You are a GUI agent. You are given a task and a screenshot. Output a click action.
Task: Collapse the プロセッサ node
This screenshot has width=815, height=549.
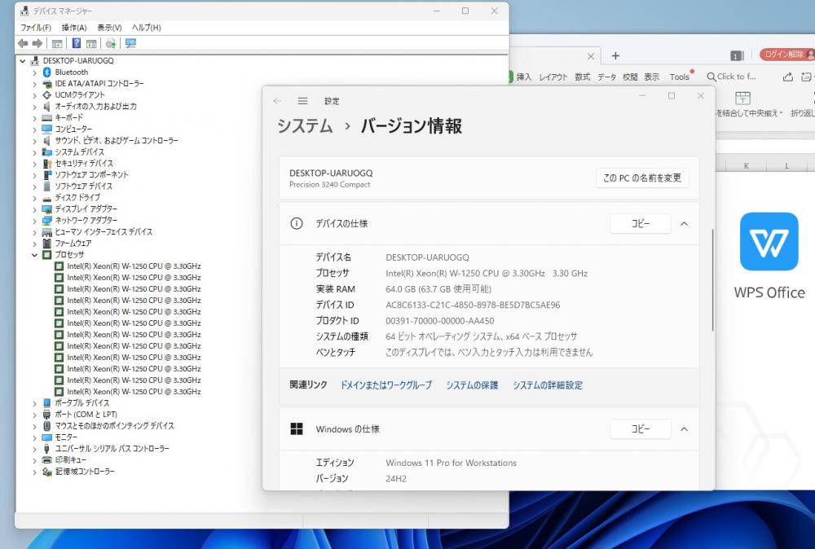(34, 254)
